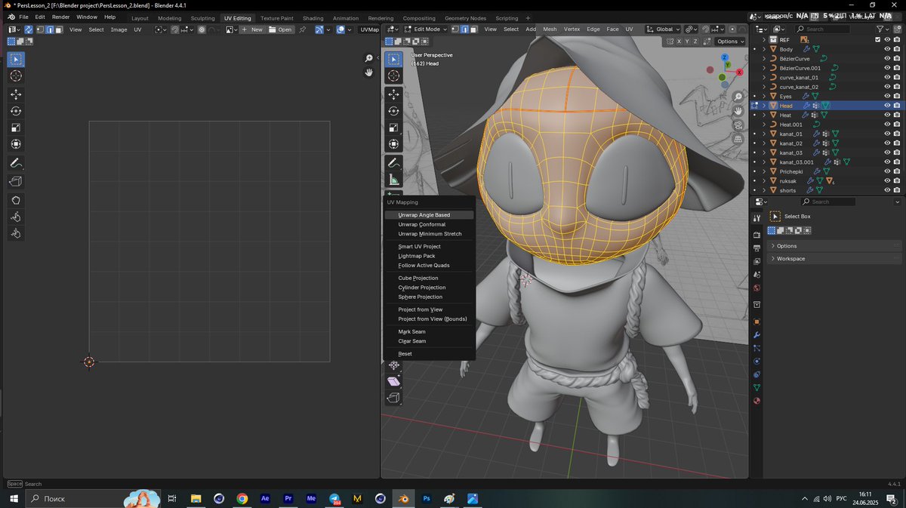Uncheck the REF collection checkbox in the outliner
Viewport: 906px width, 508px height.
point(878,39)
